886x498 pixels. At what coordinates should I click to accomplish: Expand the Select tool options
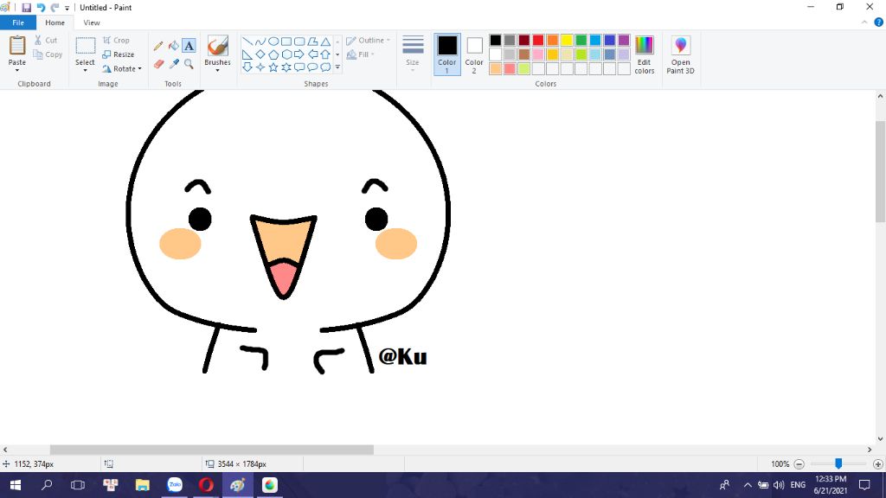click(85, 69)
